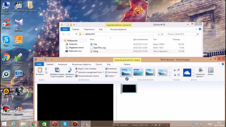Sort by Name column in Explorer
Screen dimensions: 226x127
92,39
